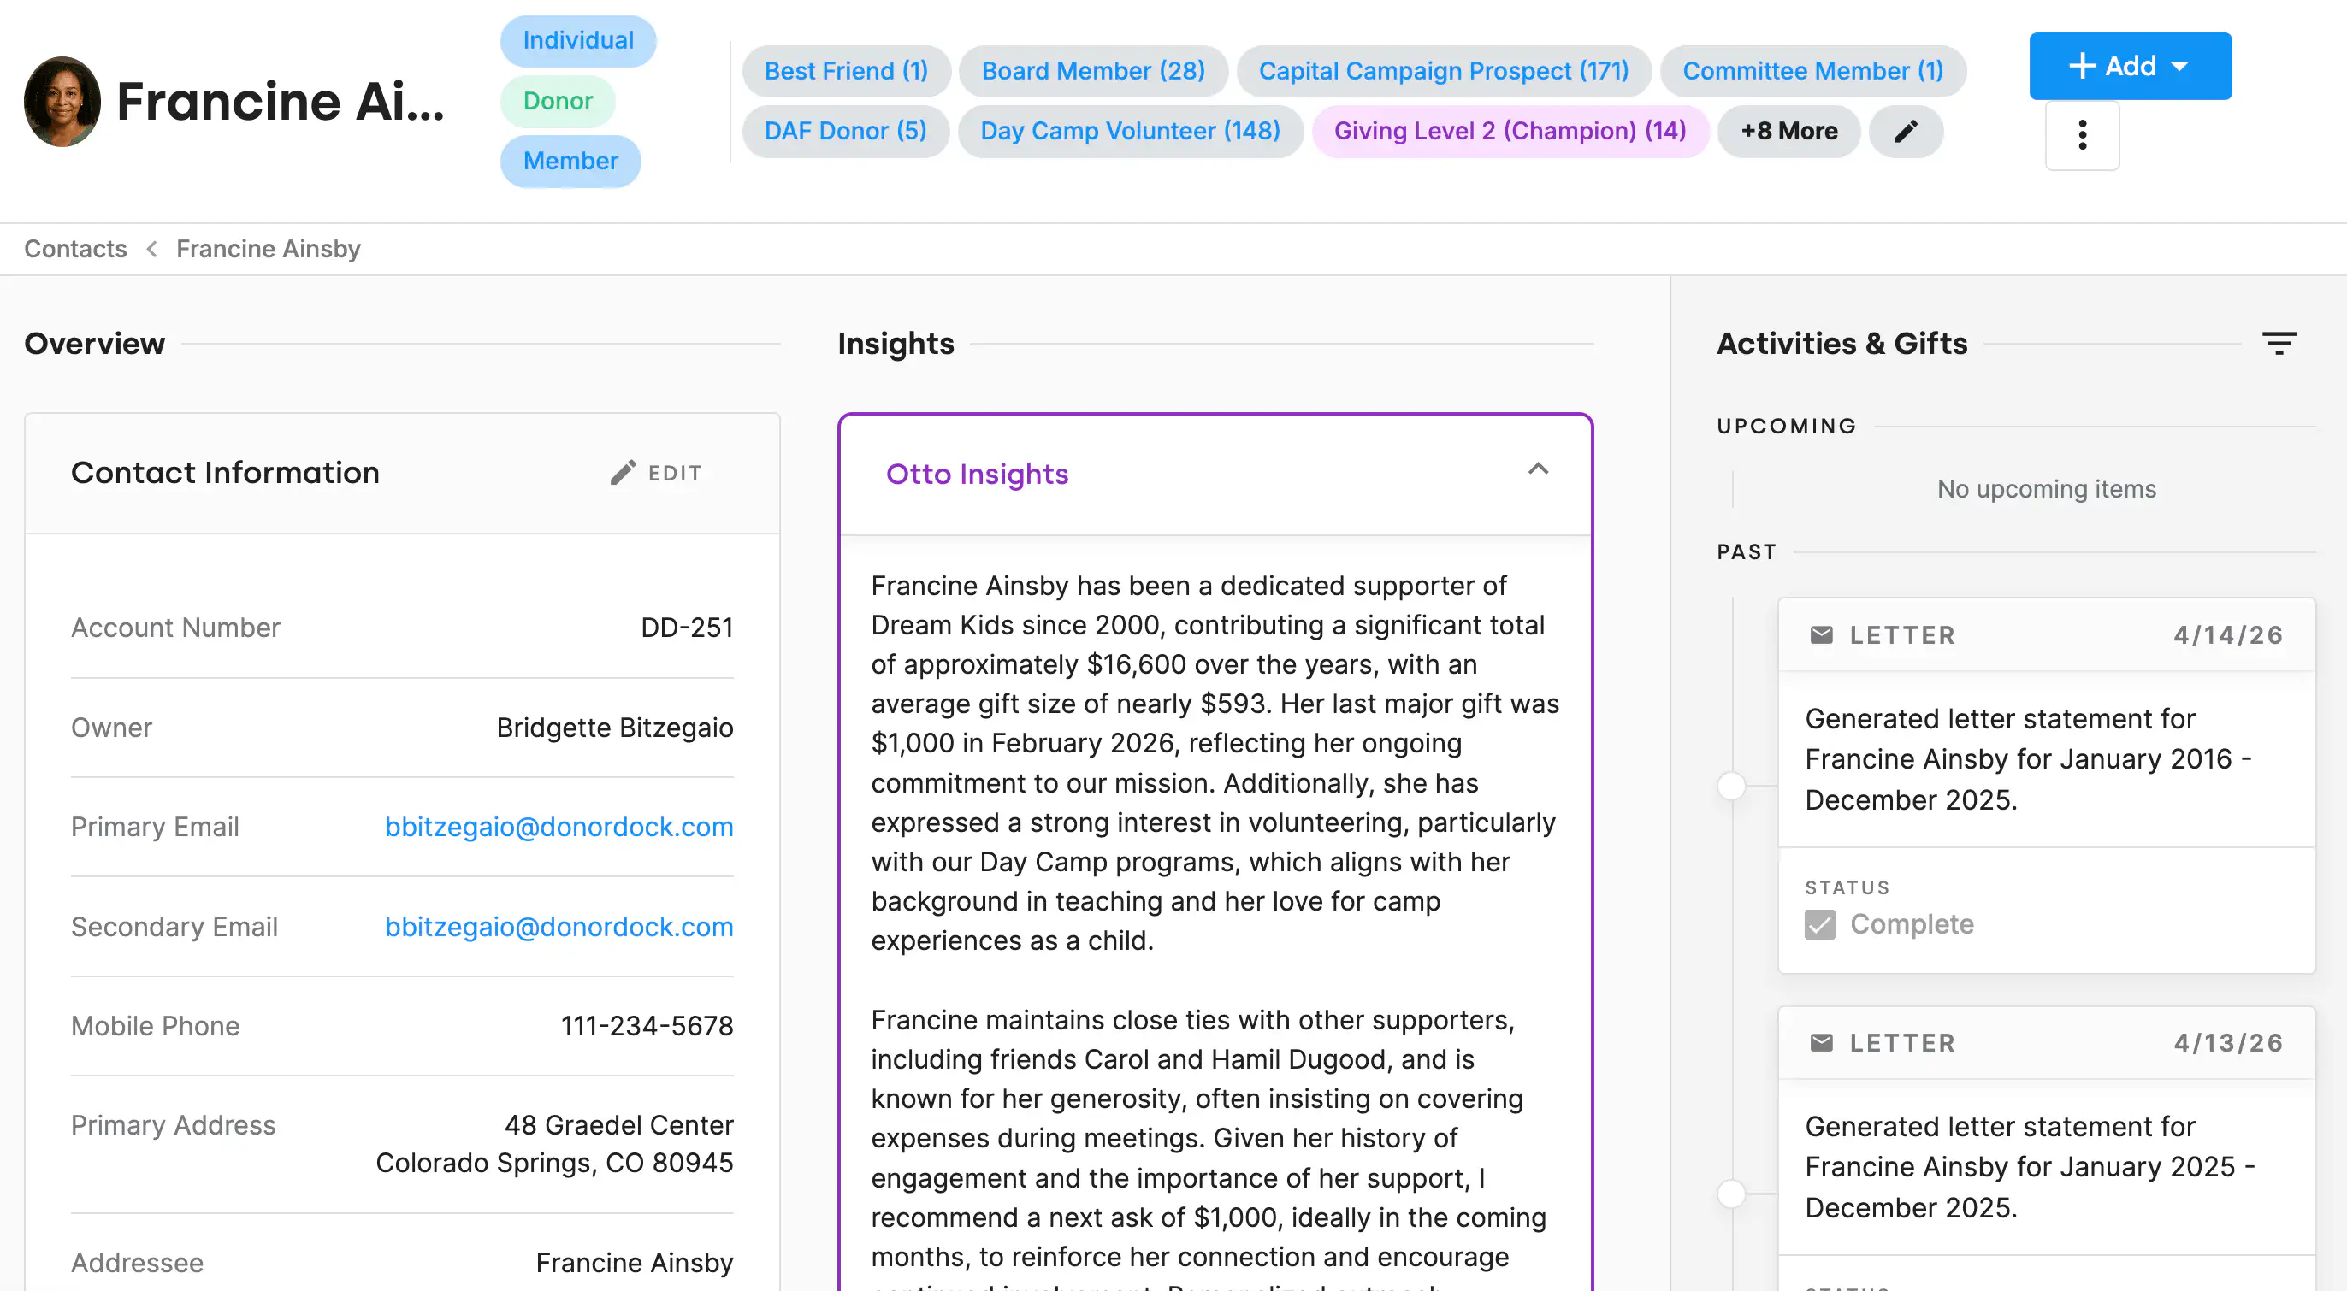Click Edit on Contact Information
2347x1291 pixels.
[657, 473]
